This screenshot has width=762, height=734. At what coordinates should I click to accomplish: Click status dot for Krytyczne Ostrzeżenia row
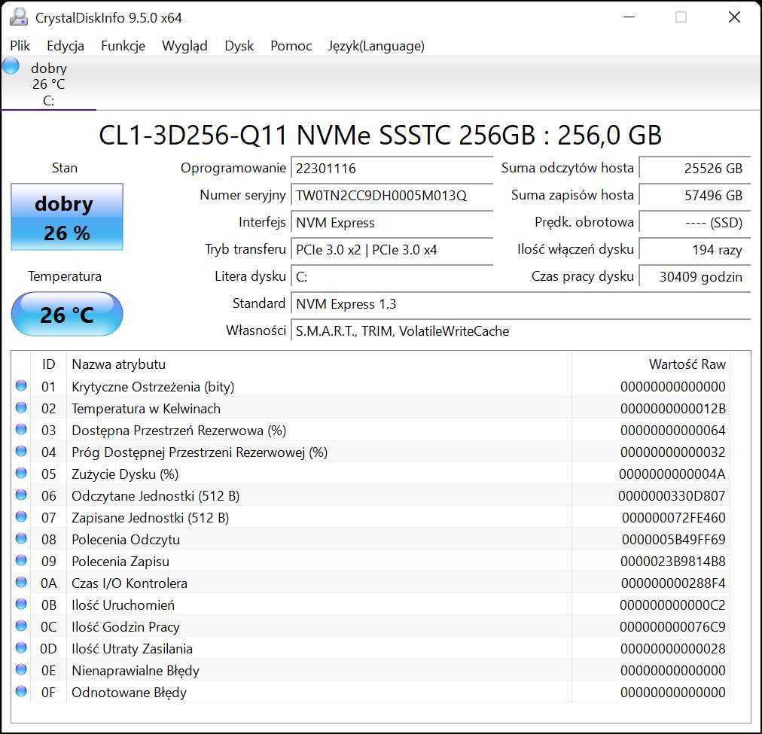pos(21,385)
